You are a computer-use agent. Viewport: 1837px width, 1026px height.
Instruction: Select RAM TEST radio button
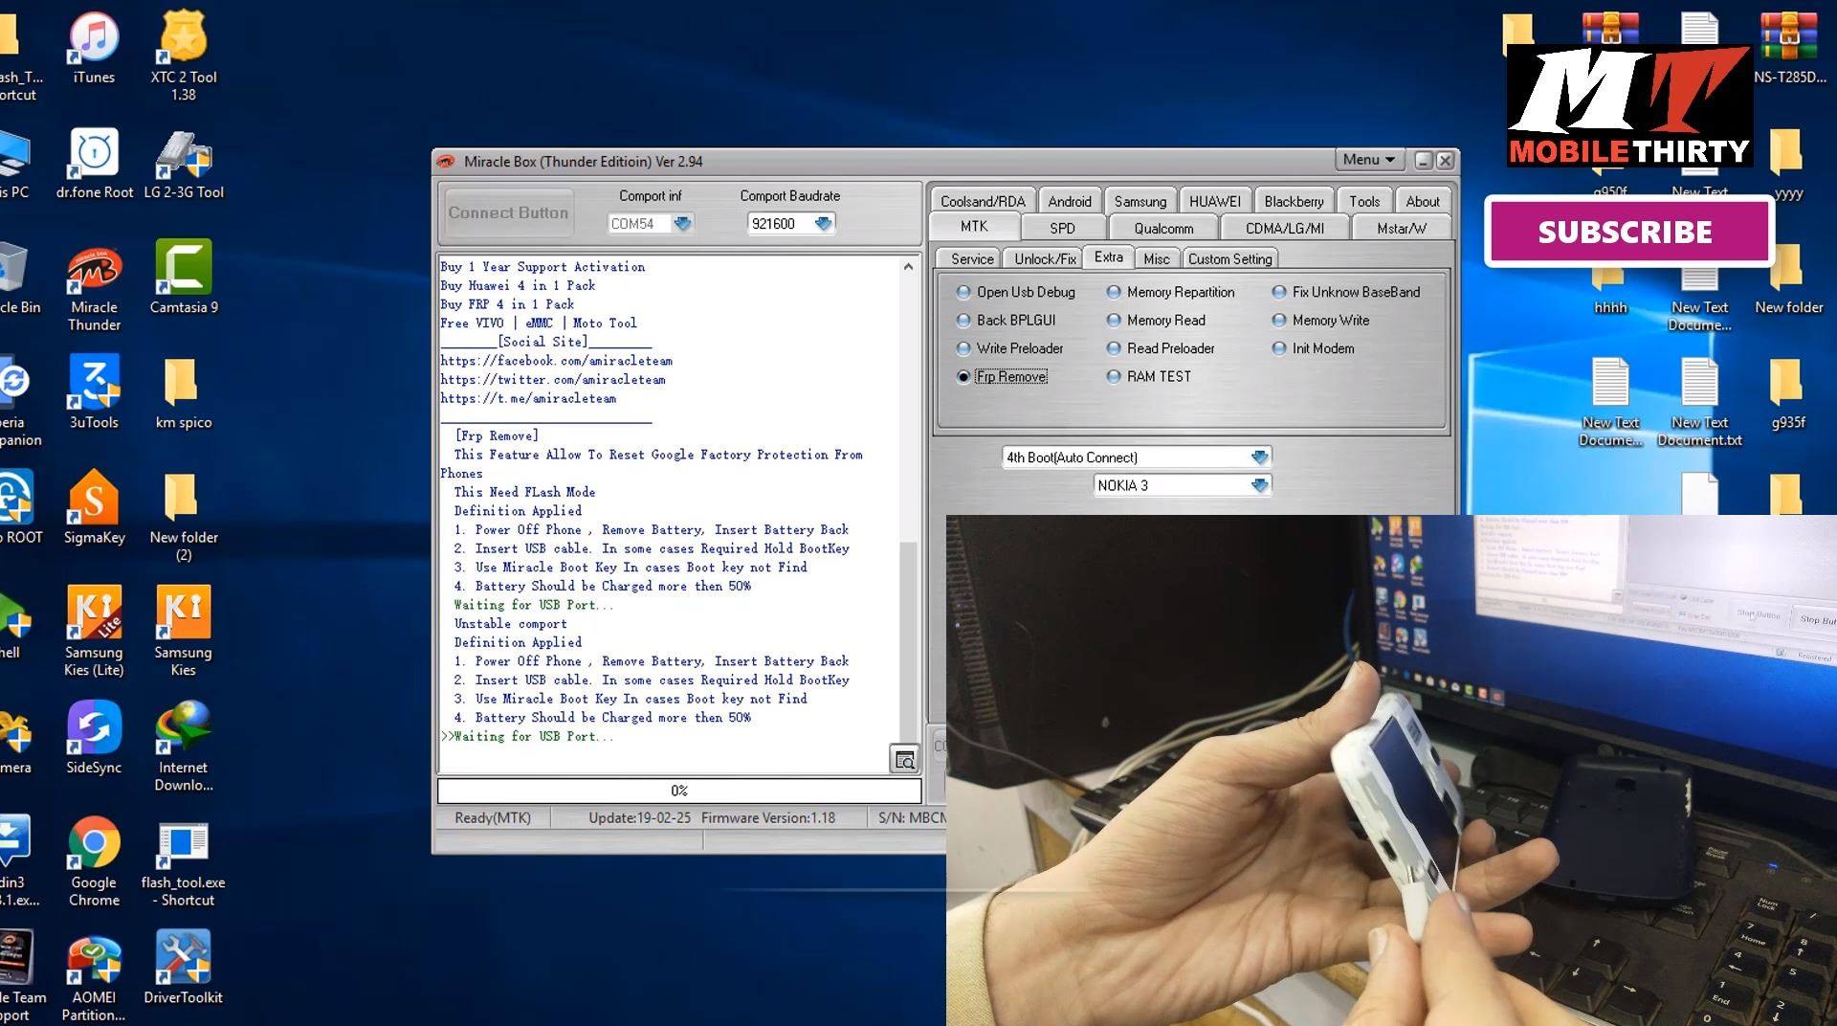(1149, 376)
